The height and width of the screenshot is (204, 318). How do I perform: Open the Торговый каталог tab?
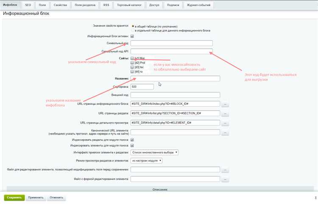coord(129,5)
